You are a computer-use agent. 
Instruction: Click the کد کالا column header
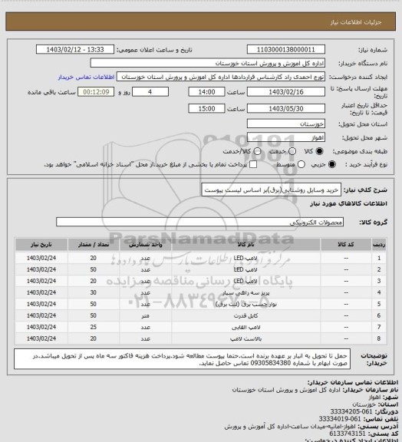click(346, 245)
